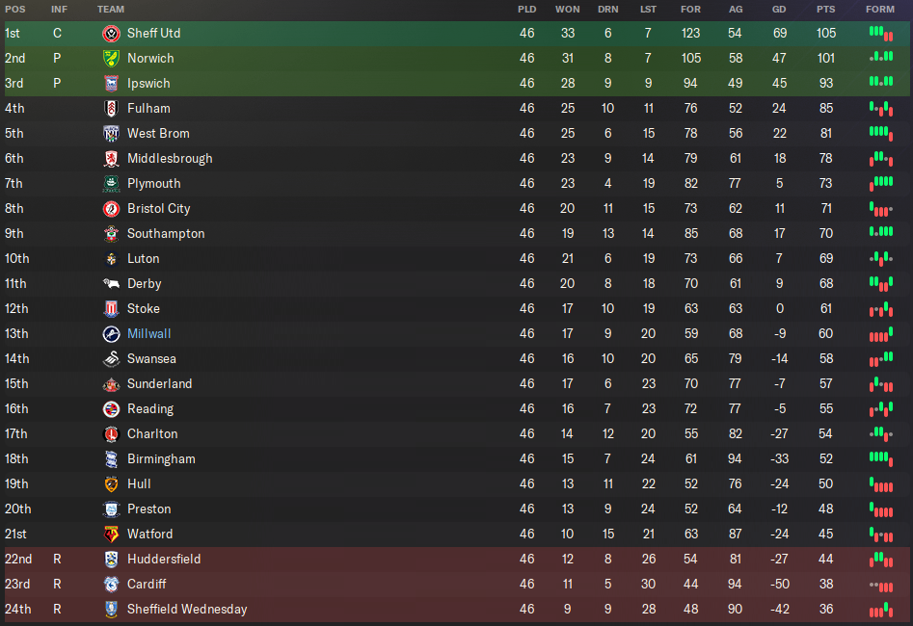The height and width of the screenshot is (626, 913).
Task: Sort table by PTS column header
Action: (x=825, y=9)
